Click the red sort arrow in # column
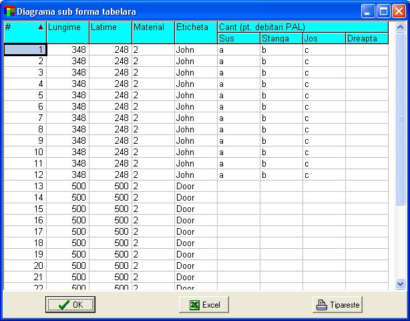Screen dimensions: 410x321 [x=41, y=27]
